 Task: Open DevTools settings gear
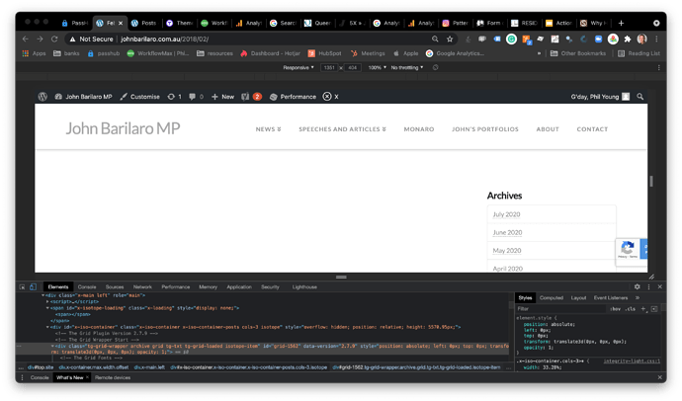coord(638,286)
